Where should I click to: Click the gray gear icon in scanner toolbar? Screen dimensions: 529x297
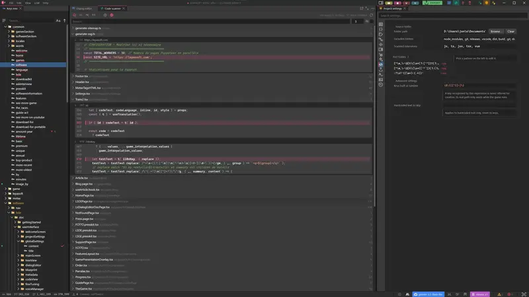(105, 15)
